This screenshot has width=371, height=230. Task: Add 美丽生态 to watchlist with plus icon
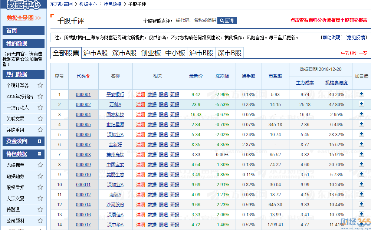click(361, 174)
